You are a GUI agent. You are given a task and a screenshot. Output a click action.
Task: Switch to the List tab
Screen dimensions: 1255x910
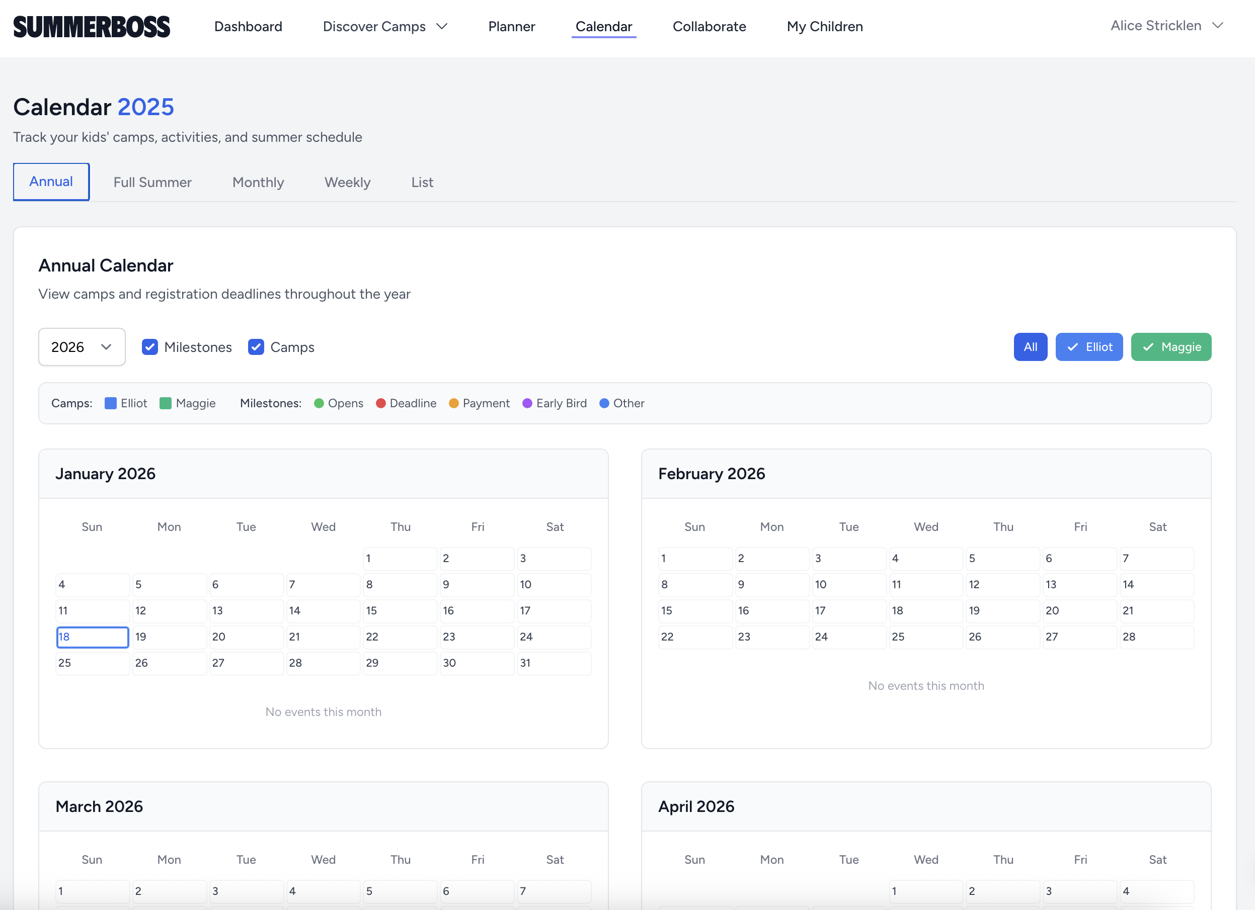tap(422, 183)
